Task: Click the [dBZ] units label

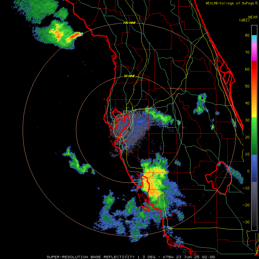Action: [244, 20]
